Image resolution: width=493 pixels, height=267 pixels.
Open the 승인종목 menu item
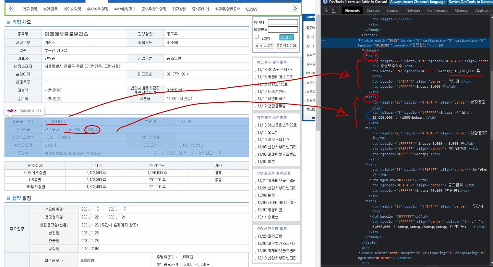[51, 9]
